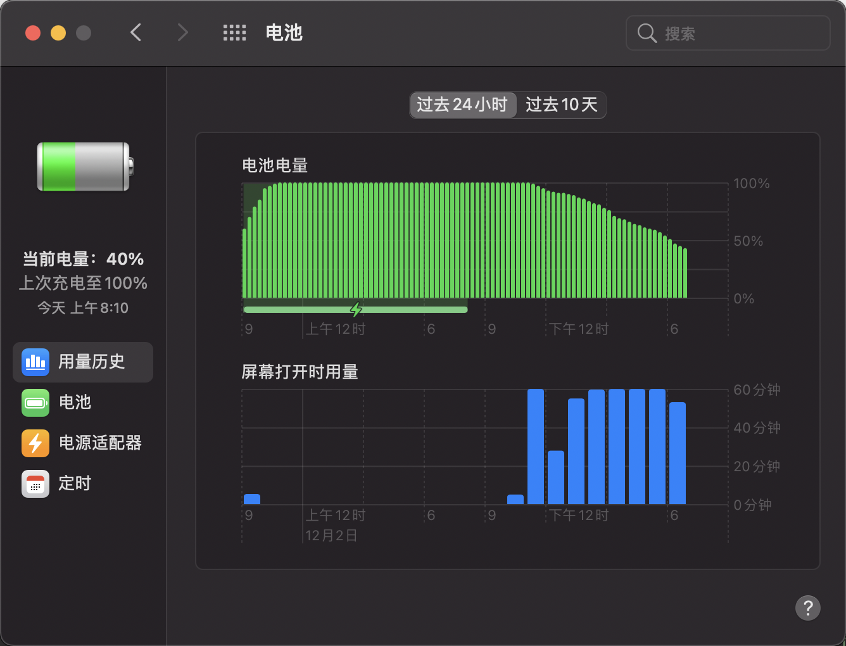The width and height of the screenshot is (846, 646).
Task: Select the green 电池 sidebar icon
Action: point(35,403)
